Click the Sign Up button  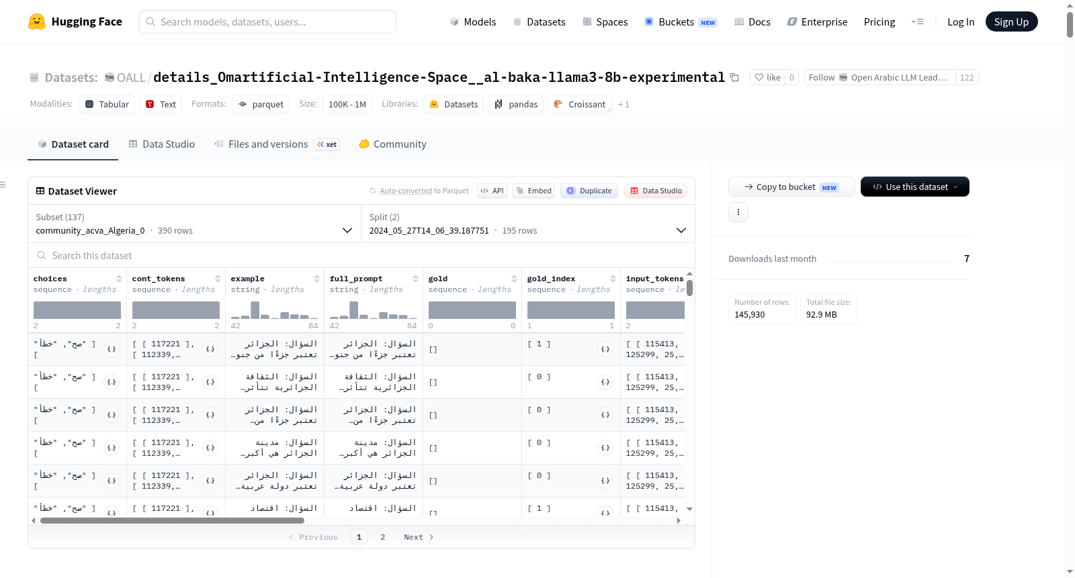pyautogui.click(x=1011, y=21)
